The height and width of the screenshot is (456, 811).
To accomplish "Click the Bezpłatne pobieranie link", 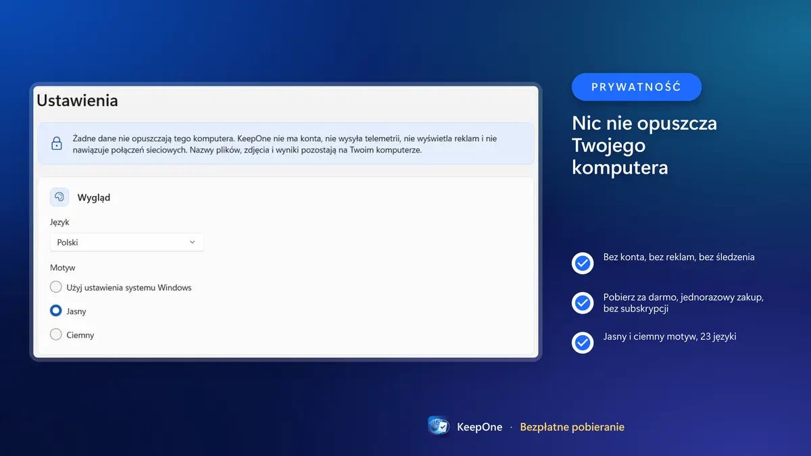I will pyautogui.click(x=572, y=427).
